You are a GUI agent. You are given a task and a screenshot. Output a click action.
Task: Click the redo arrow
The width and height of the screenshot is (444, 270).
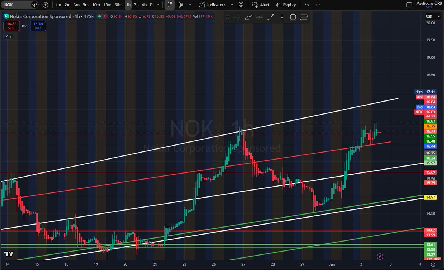[x=318, y=5]
